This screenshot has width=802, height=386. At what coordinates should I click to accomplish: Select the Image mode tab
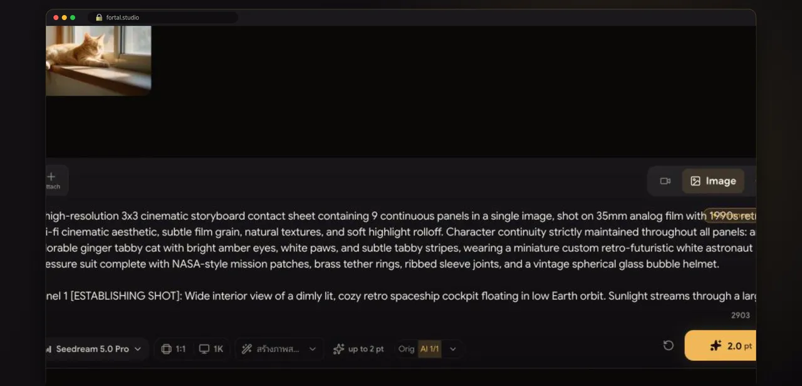point(713,181)
